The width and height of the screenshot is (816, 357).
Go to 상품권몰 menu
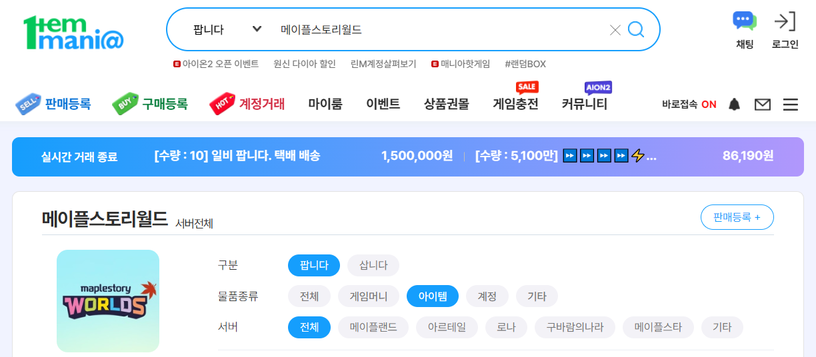click(x=447, y=104)
